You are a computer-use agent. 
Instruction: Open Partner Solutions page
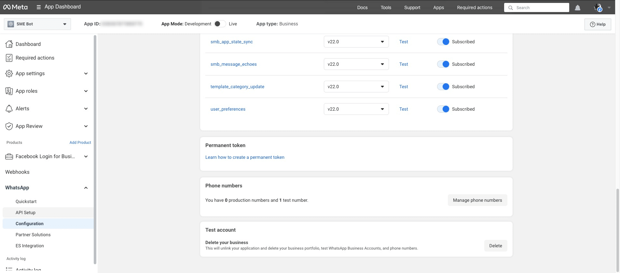33,235
